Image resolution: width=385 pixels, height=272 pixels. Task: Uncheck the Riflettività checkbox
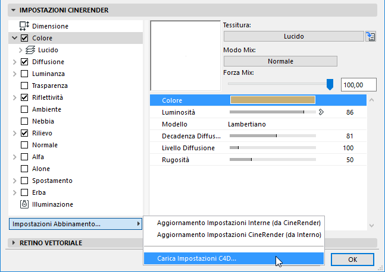point(24,97)
